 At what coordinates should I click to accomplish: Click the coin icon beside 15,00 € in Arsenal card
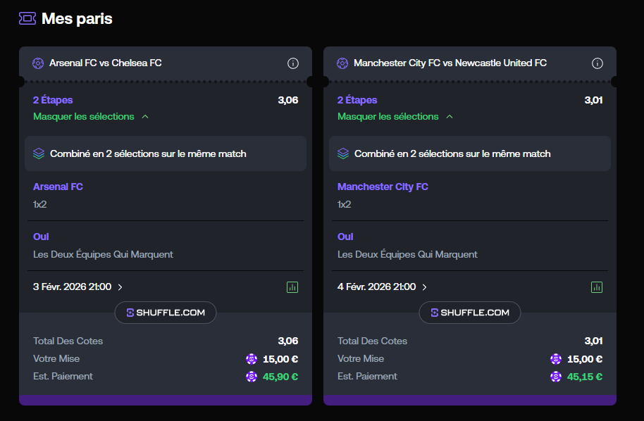252,359
